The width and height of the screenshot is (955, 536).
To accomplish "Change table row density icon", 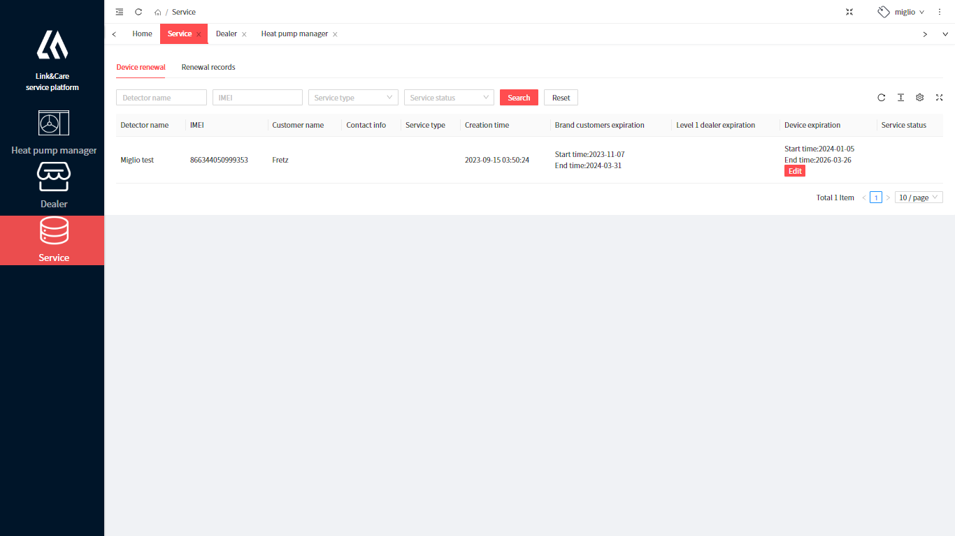I will [900, 98].
